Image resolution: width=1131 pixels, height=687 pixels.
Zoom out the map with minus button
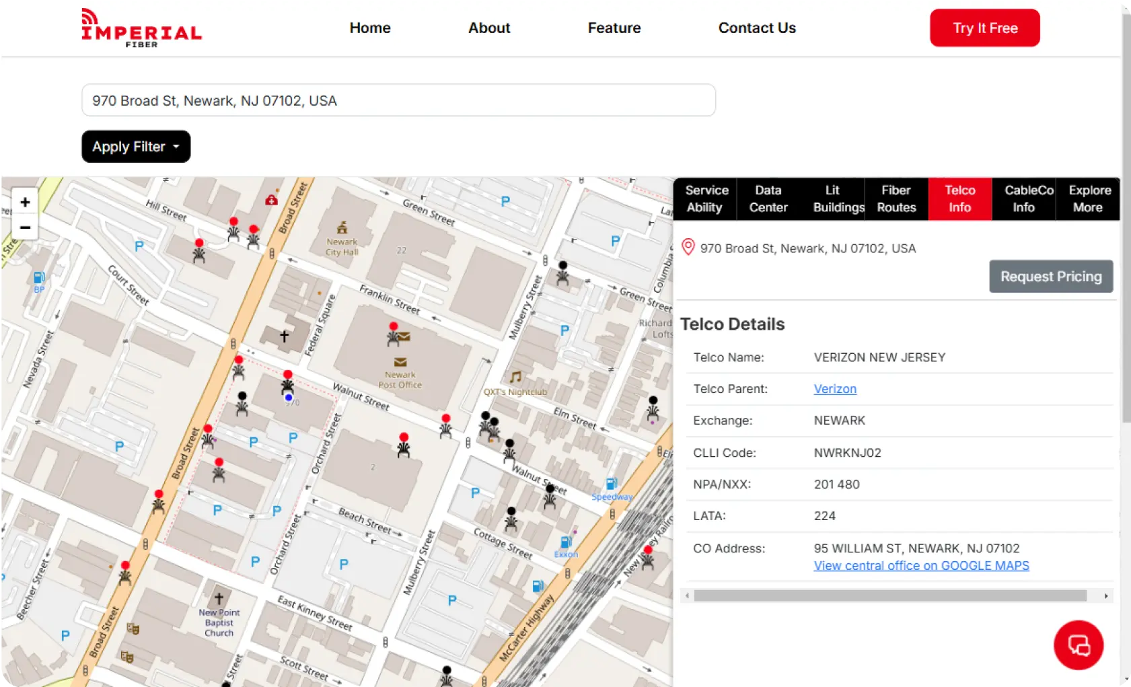(25, 227)
